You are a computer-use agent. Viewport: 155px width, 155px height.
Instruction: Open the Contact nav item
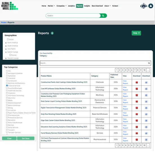[115, 6]
